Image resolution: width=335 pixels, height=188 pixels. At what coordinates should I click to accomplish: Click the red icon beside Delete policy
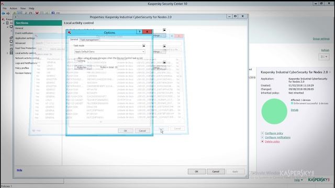(262, 142)
